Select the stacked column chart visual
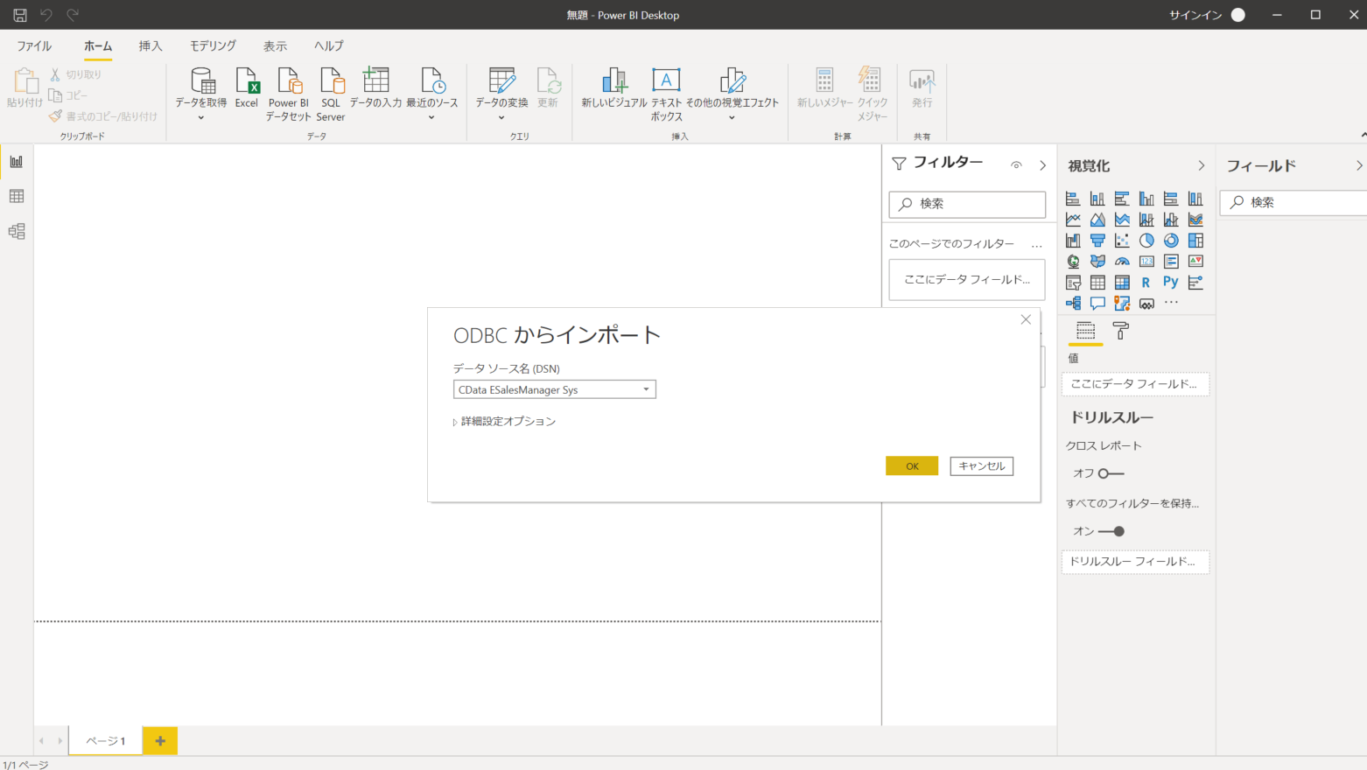This screenshot has width=1367, height=770. coord(1097,199)
